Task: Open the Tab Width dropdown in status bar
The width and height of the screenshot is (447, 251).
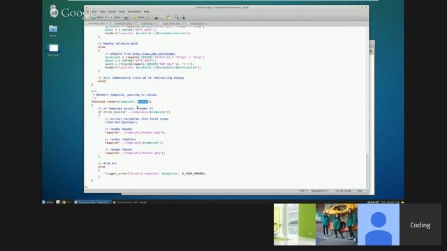Action: tap(320, 190)
